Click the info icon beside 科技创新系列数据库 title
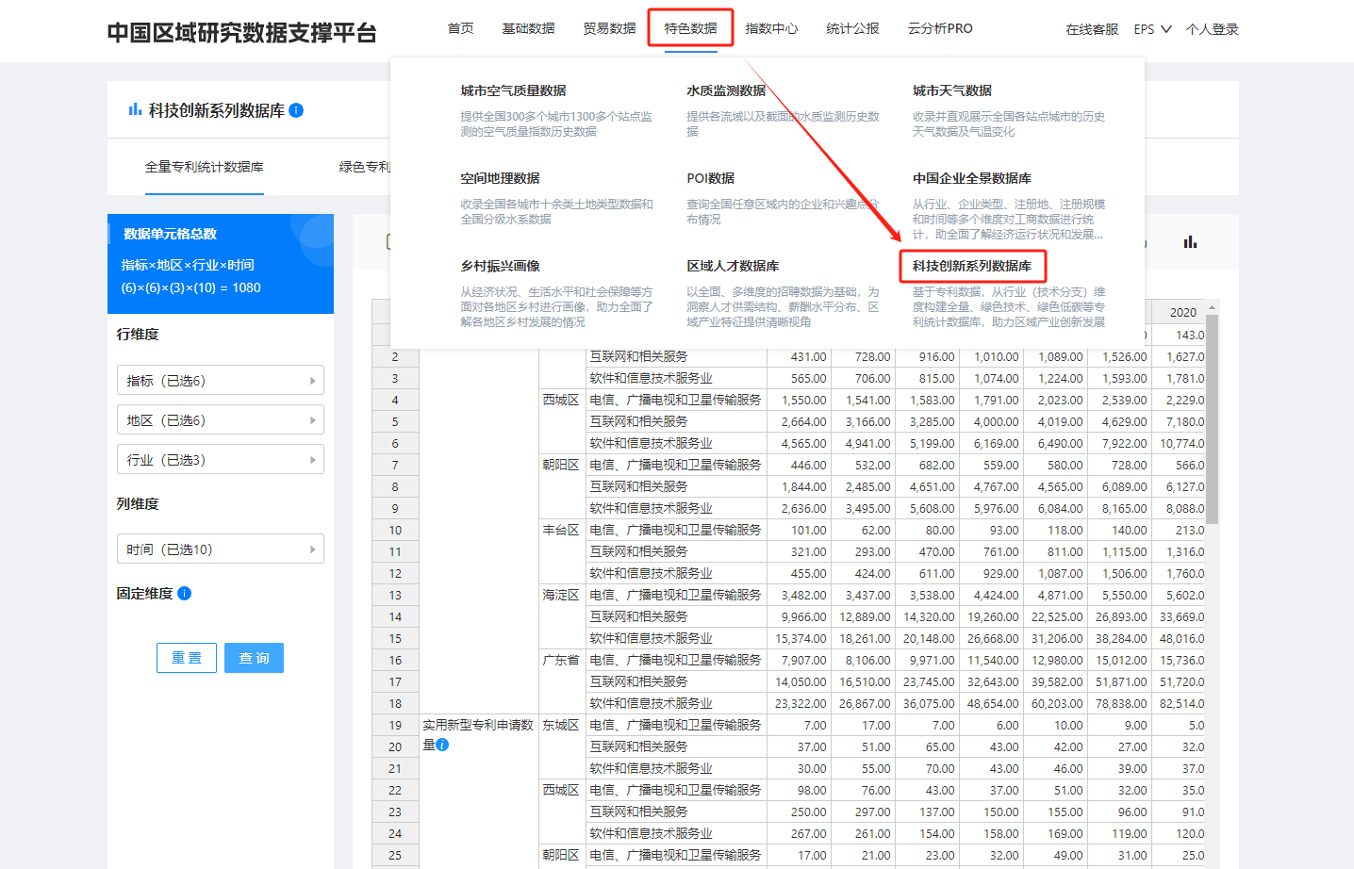 coord(296,110)
